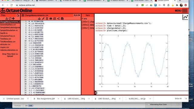This screenshot has height=109, width=194.
Task: Open robotAcceleration.m file
Action: point(9,50)
